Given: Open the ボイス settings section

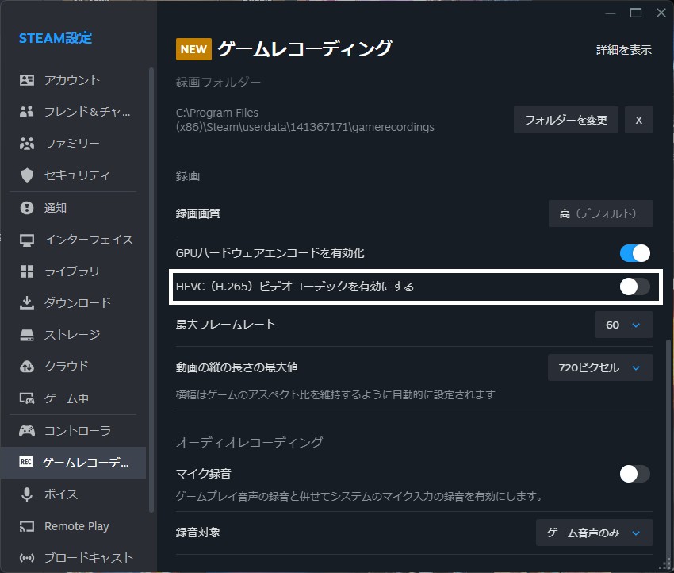Looking at the screenshot, I should pos(73,494).
